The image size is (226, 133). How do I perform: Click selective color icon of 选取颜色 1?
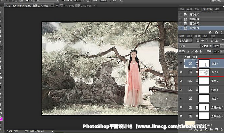pyautogui.click(x=190, y=116)
